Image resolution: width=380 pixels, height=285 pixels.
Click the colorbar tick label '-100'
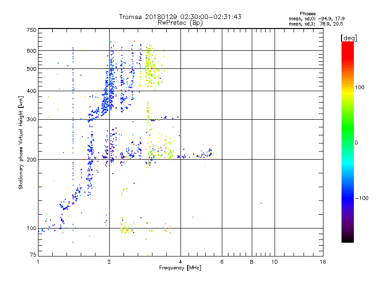[x=361, y=198]
